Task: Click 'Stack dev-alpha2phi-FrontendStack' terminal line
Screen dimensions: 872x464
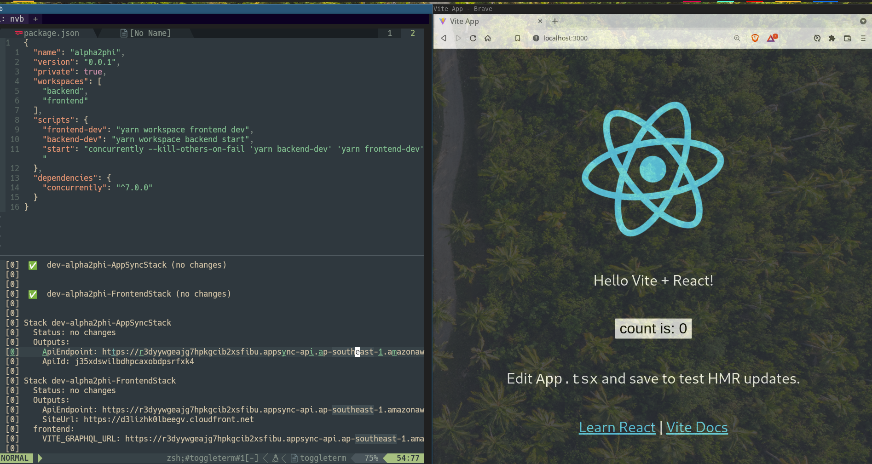Action: pyautogui.click(x=100, y=381)
